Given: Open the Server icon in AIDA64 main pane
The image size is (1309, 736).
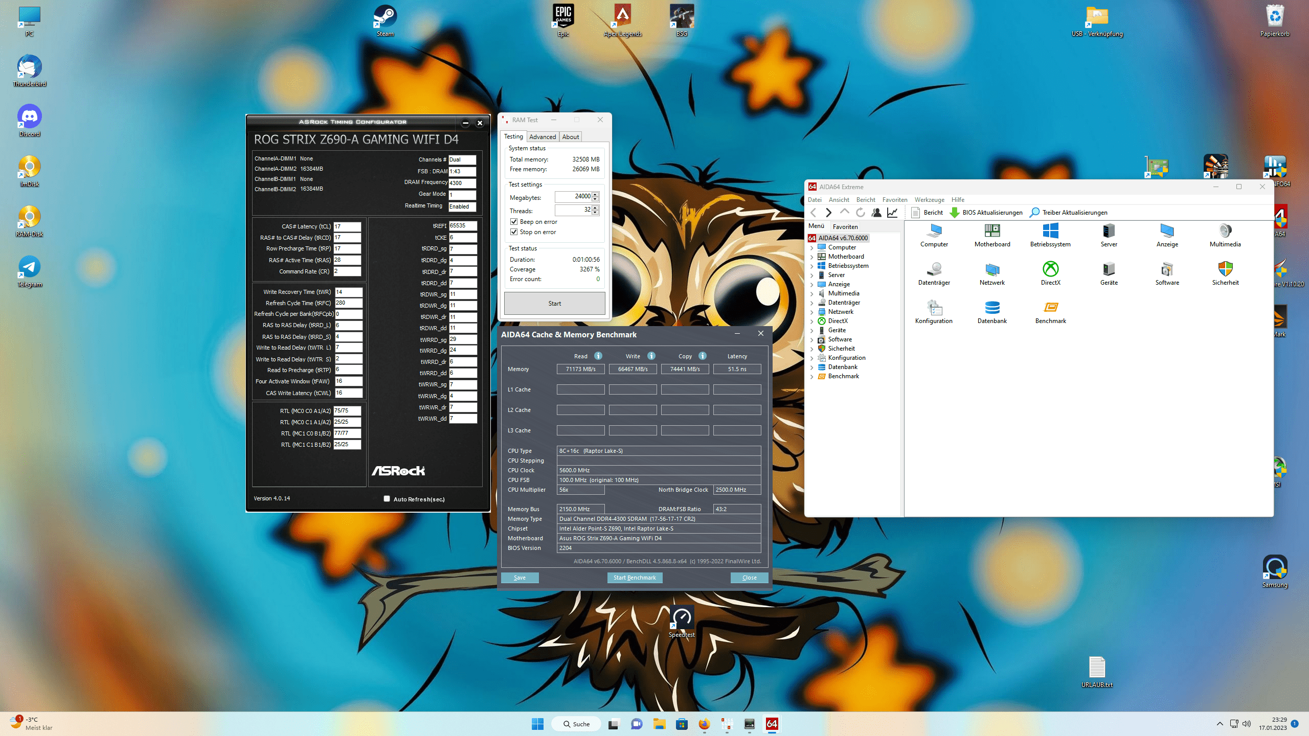Looking at the screenshot, I should coord(1109,235).
